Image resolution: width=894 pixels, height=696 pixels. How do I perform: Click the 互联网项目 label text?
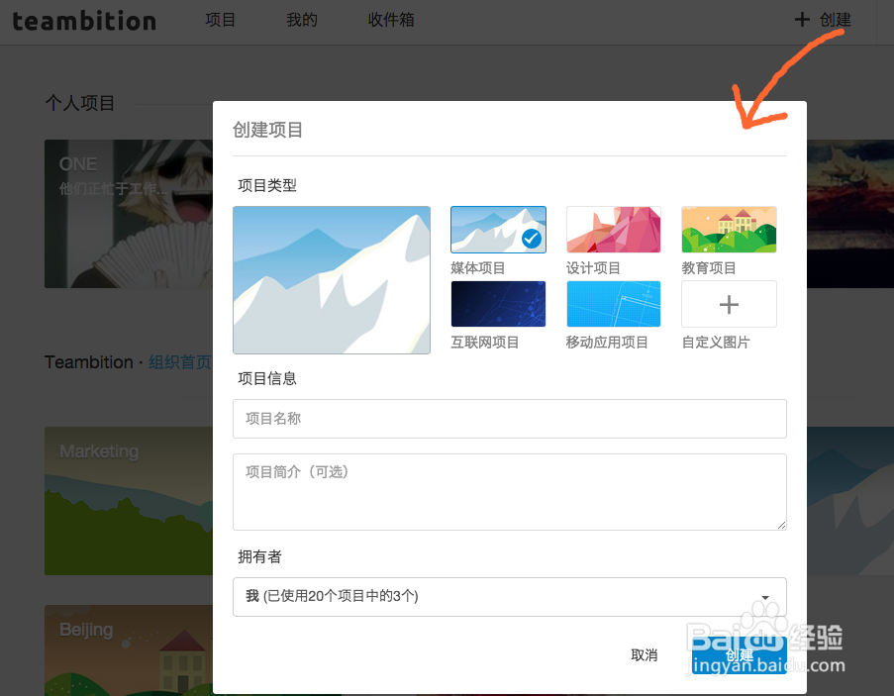pyautogui.click(x=485, y=342)
